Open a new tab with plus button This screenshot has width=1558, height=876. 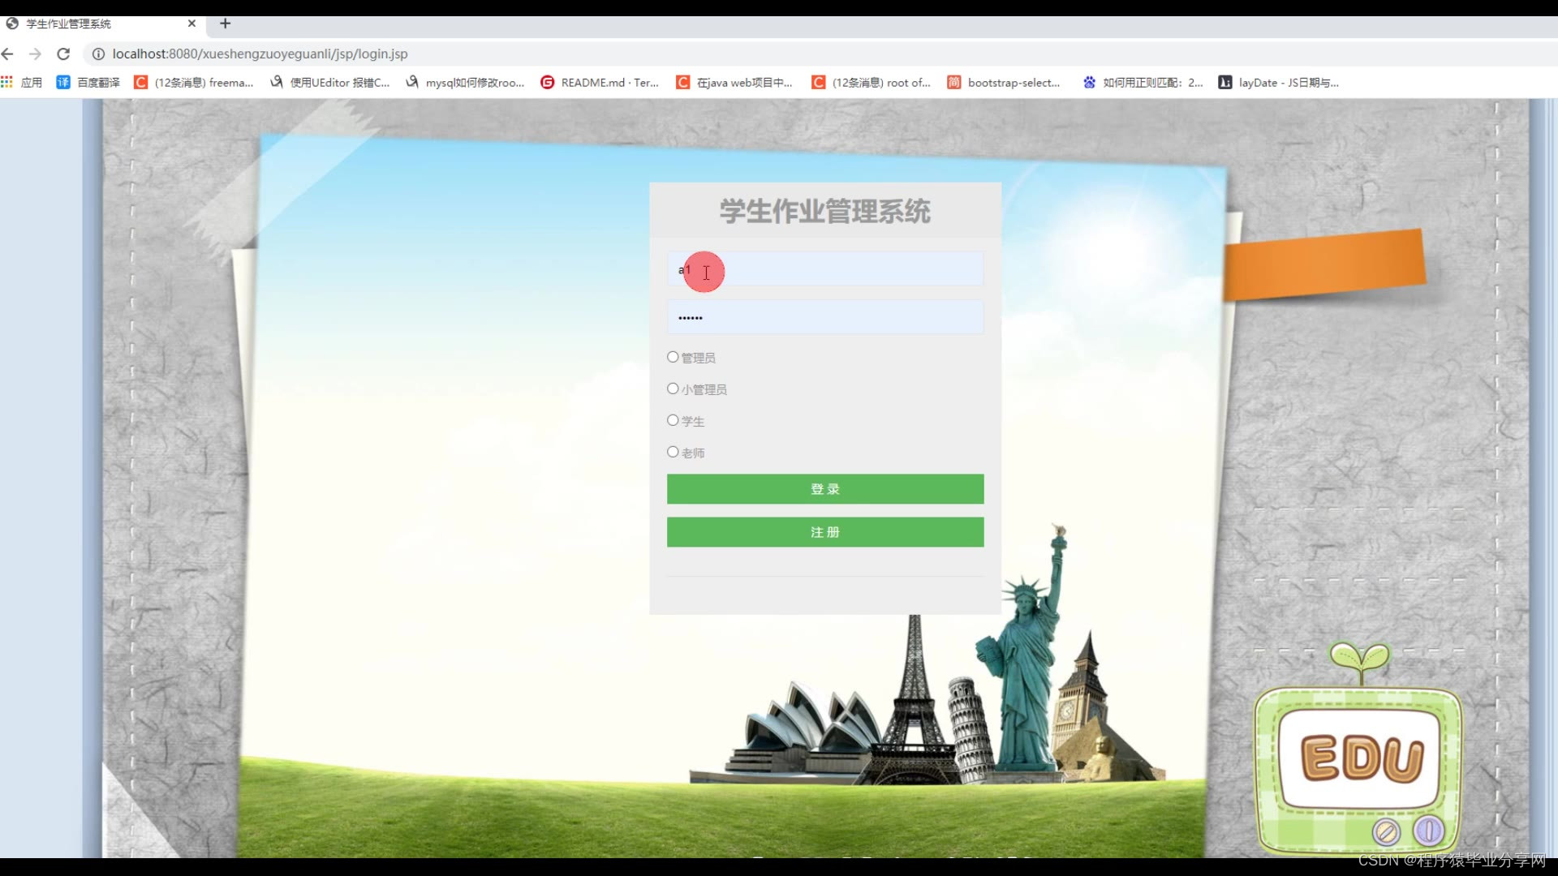[226, 24]
